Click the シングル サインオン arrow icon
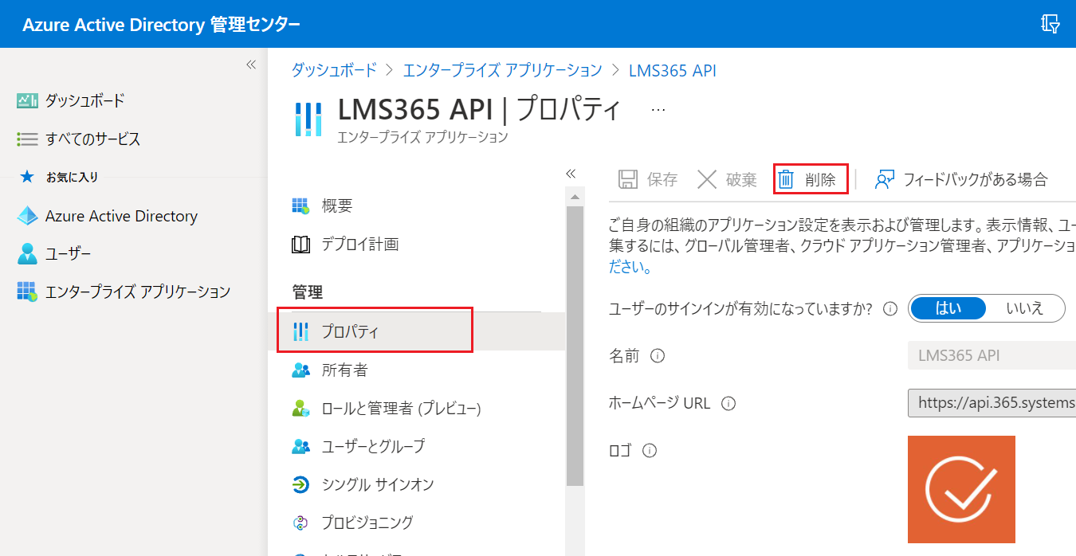 click(x=300, y=484)
